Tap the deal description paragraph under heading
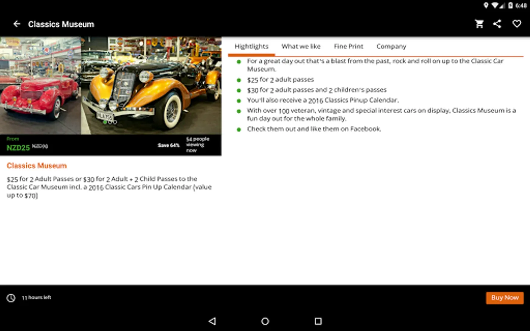This screenshot has width=530, height=331. [x=109, y=187]
